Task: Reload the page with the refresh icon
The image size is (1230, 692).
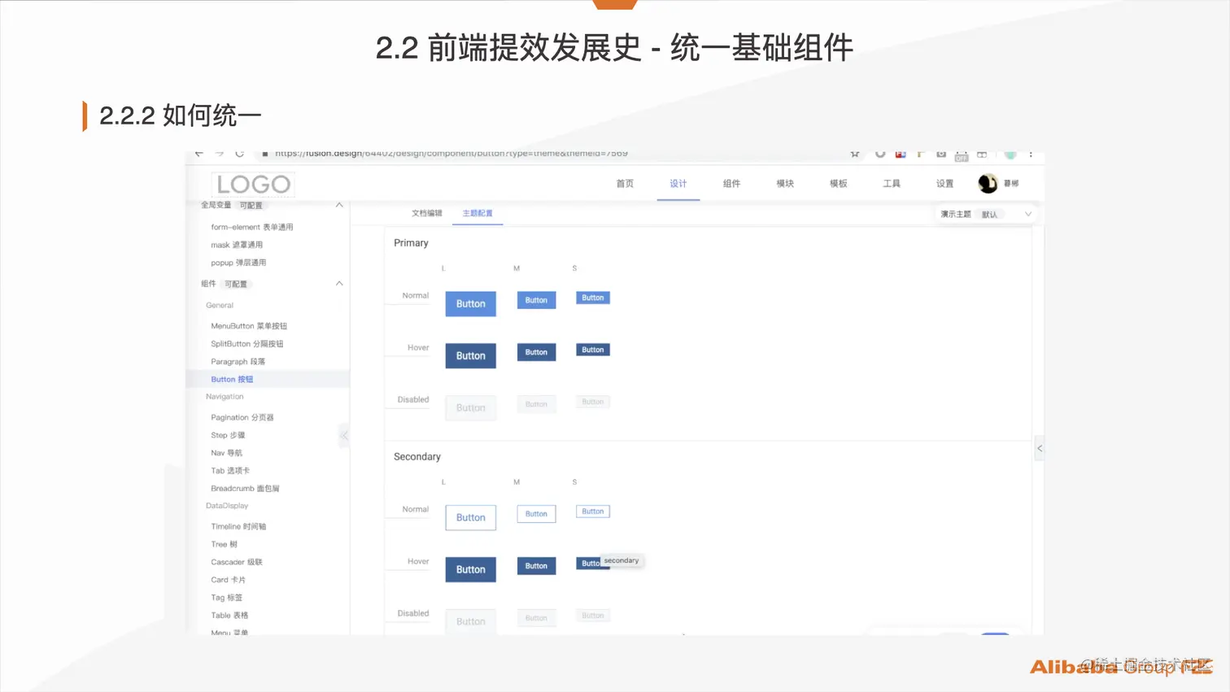Action: tap(240, 153)
